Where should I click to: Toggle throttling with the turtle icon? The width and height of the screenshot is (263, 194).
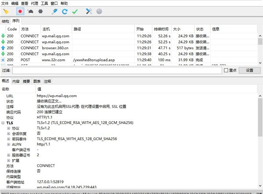30,11
